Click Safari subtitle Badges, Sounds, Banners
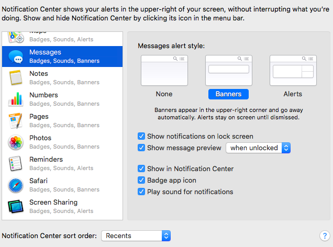Screen dimensions: 333x247 coord(64,189)
